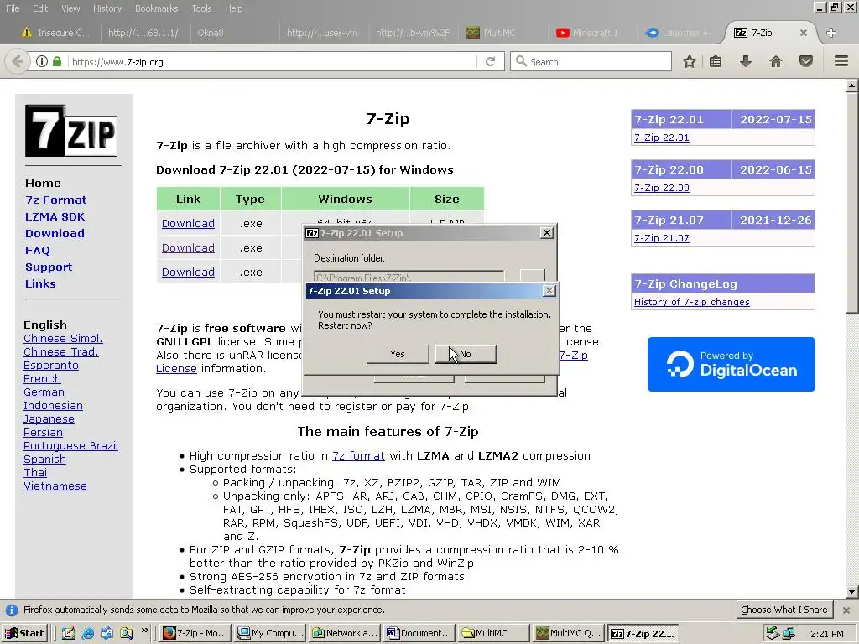Open the MultiMC Q... taskbar window
This screenshot has height=644, width=859.
click(x=569, y=633)
